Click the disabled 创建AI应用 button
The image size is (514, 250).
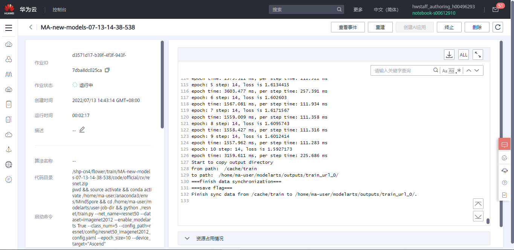pos(415,27)
